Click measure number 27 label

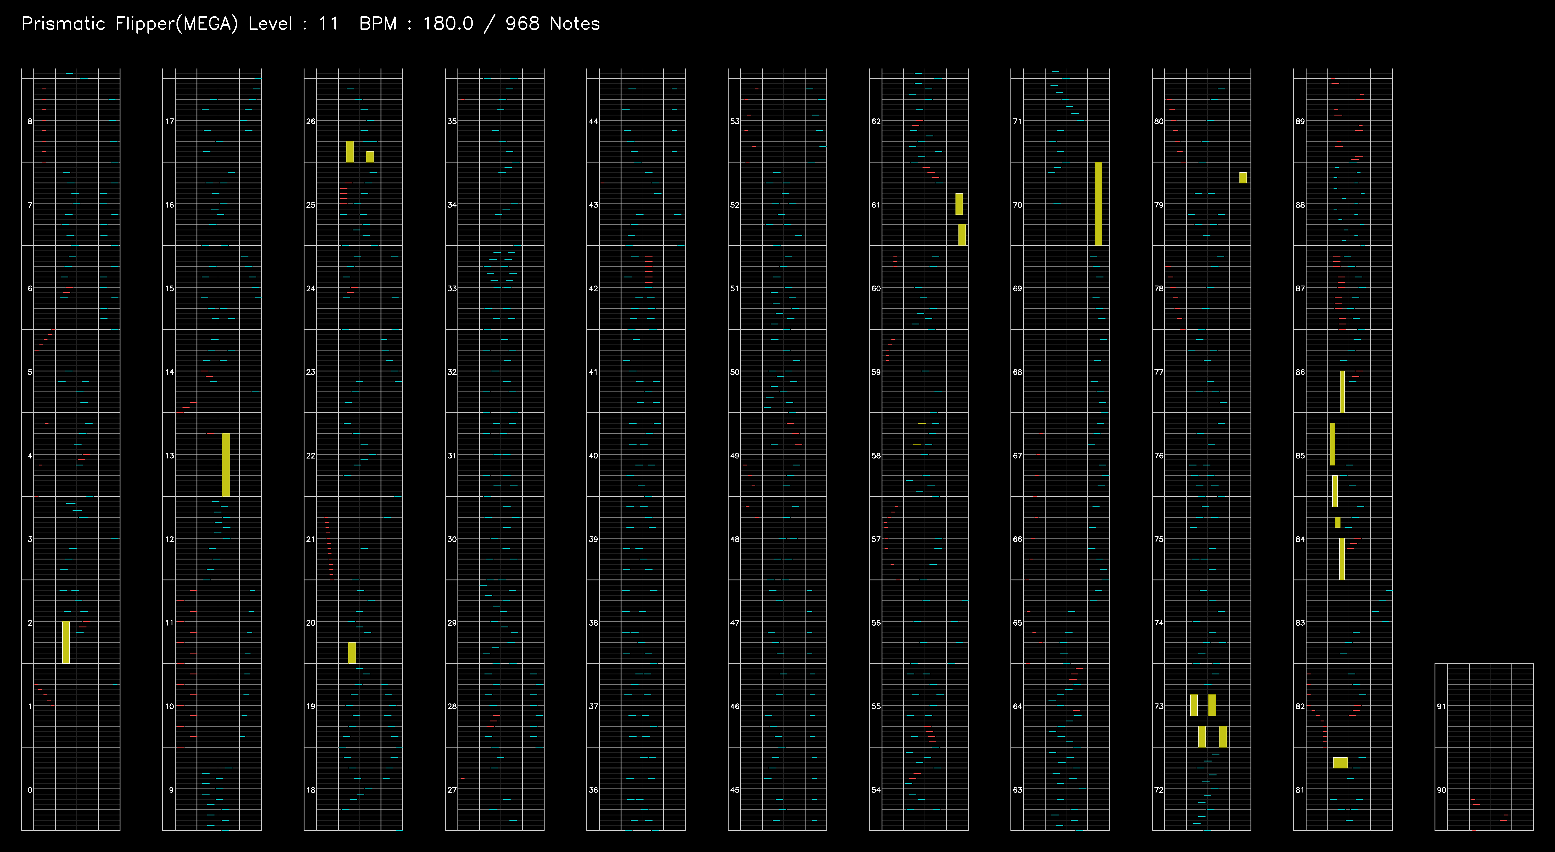point(452,790)
